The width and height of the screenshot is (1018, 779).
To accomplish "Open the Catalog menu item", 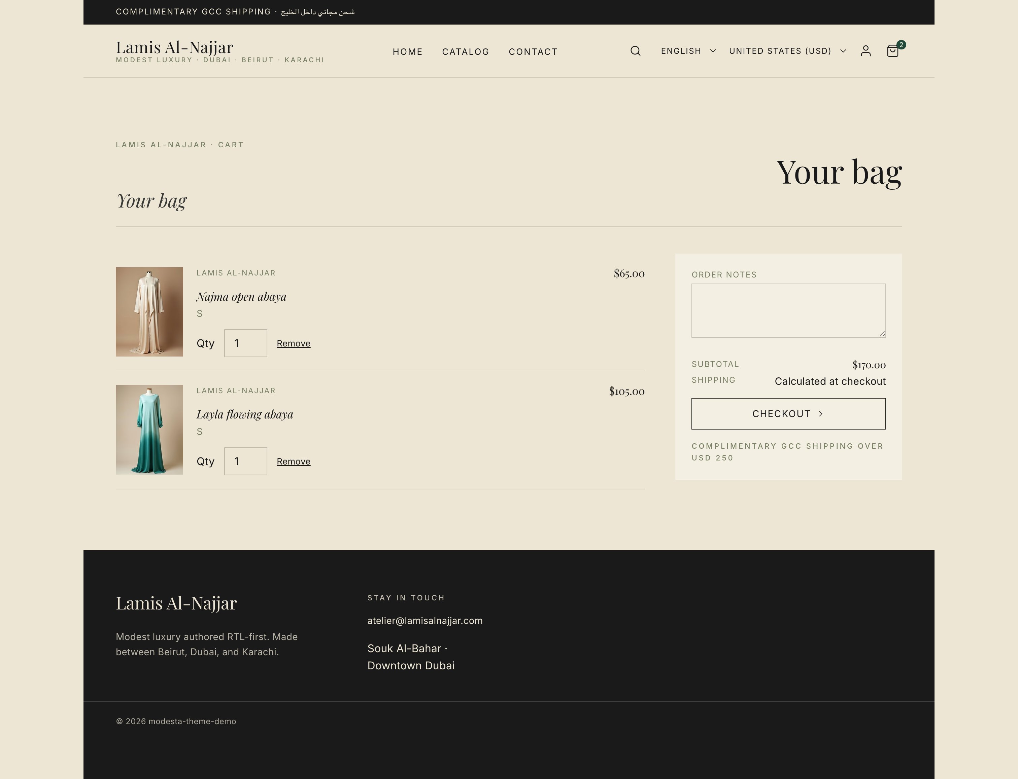I will coord(465,51).
